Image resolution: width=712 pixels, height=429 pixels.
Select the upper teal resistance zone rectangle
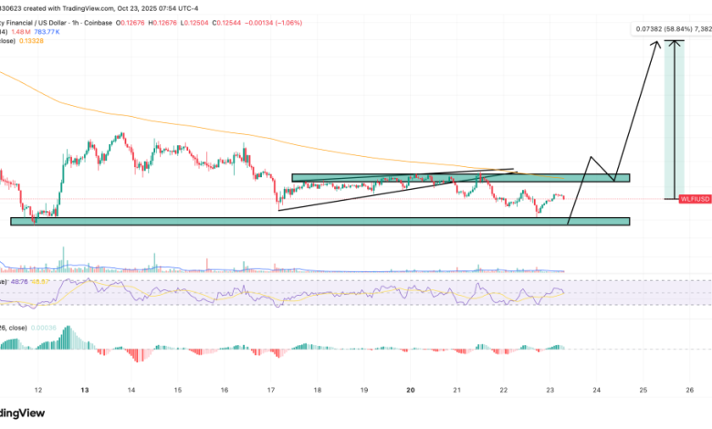[461, 177]
